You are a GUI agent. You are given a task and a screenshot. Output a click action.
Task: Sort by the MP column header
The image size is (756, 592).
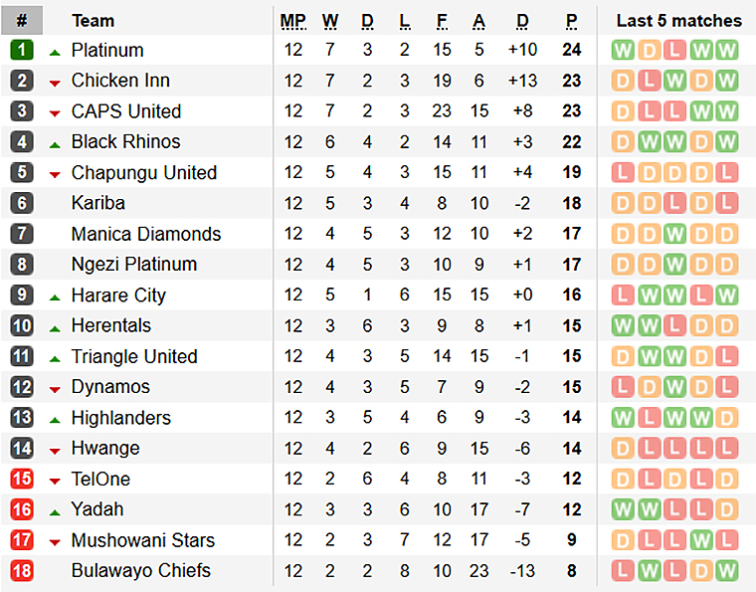pos(293,21)
